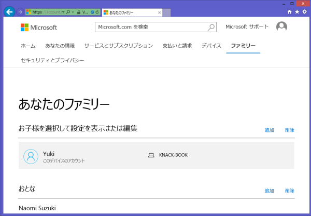
Task: Click the Naomi Suzuki adult name
Action: [37, 208]
